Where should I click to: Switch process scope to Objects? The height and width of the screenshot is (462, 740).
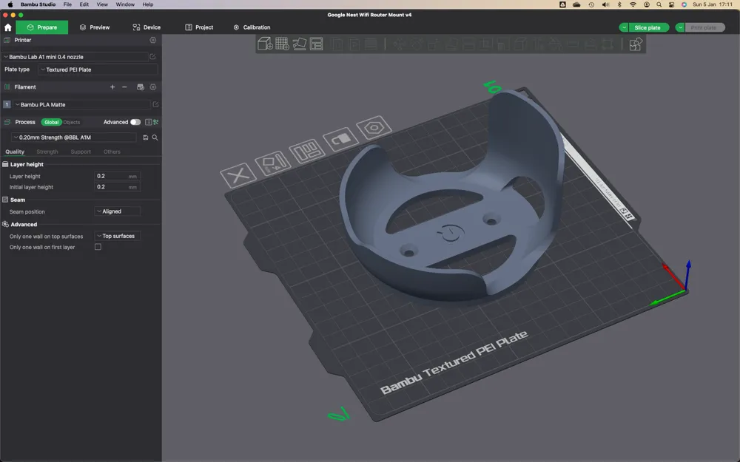72,122
